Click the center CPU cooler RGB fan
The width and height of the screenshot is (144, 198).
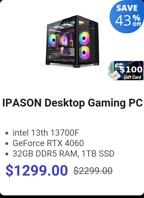64,40
